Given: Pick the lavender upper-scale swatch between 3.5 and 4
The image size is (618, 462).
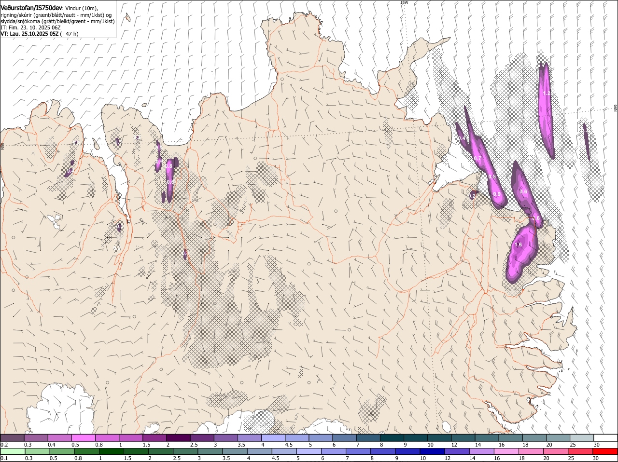Looking at the screenshot, I should click(x=249, y=437).
